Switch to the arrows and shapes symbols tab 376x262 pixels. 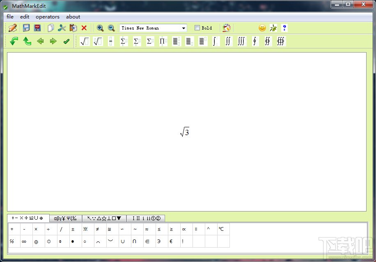(x=104, y=218)
